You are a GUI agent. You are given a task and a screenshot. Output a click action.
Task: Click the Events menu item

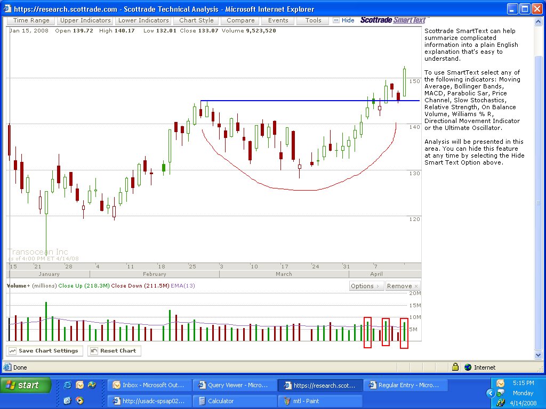coord(278,21)
